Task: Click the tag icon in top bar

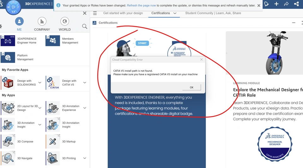Action: [266, 4]
